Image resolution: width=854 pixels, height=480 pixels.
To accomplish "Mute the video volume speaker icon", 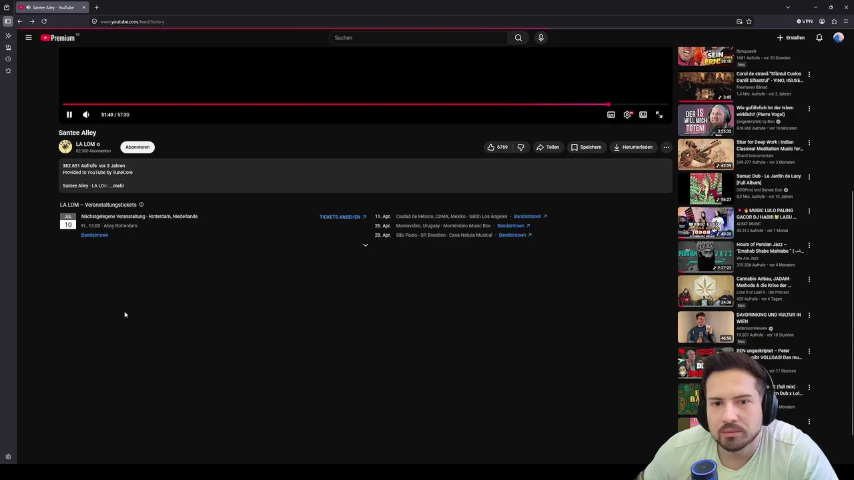I will [x=85, y=115].
